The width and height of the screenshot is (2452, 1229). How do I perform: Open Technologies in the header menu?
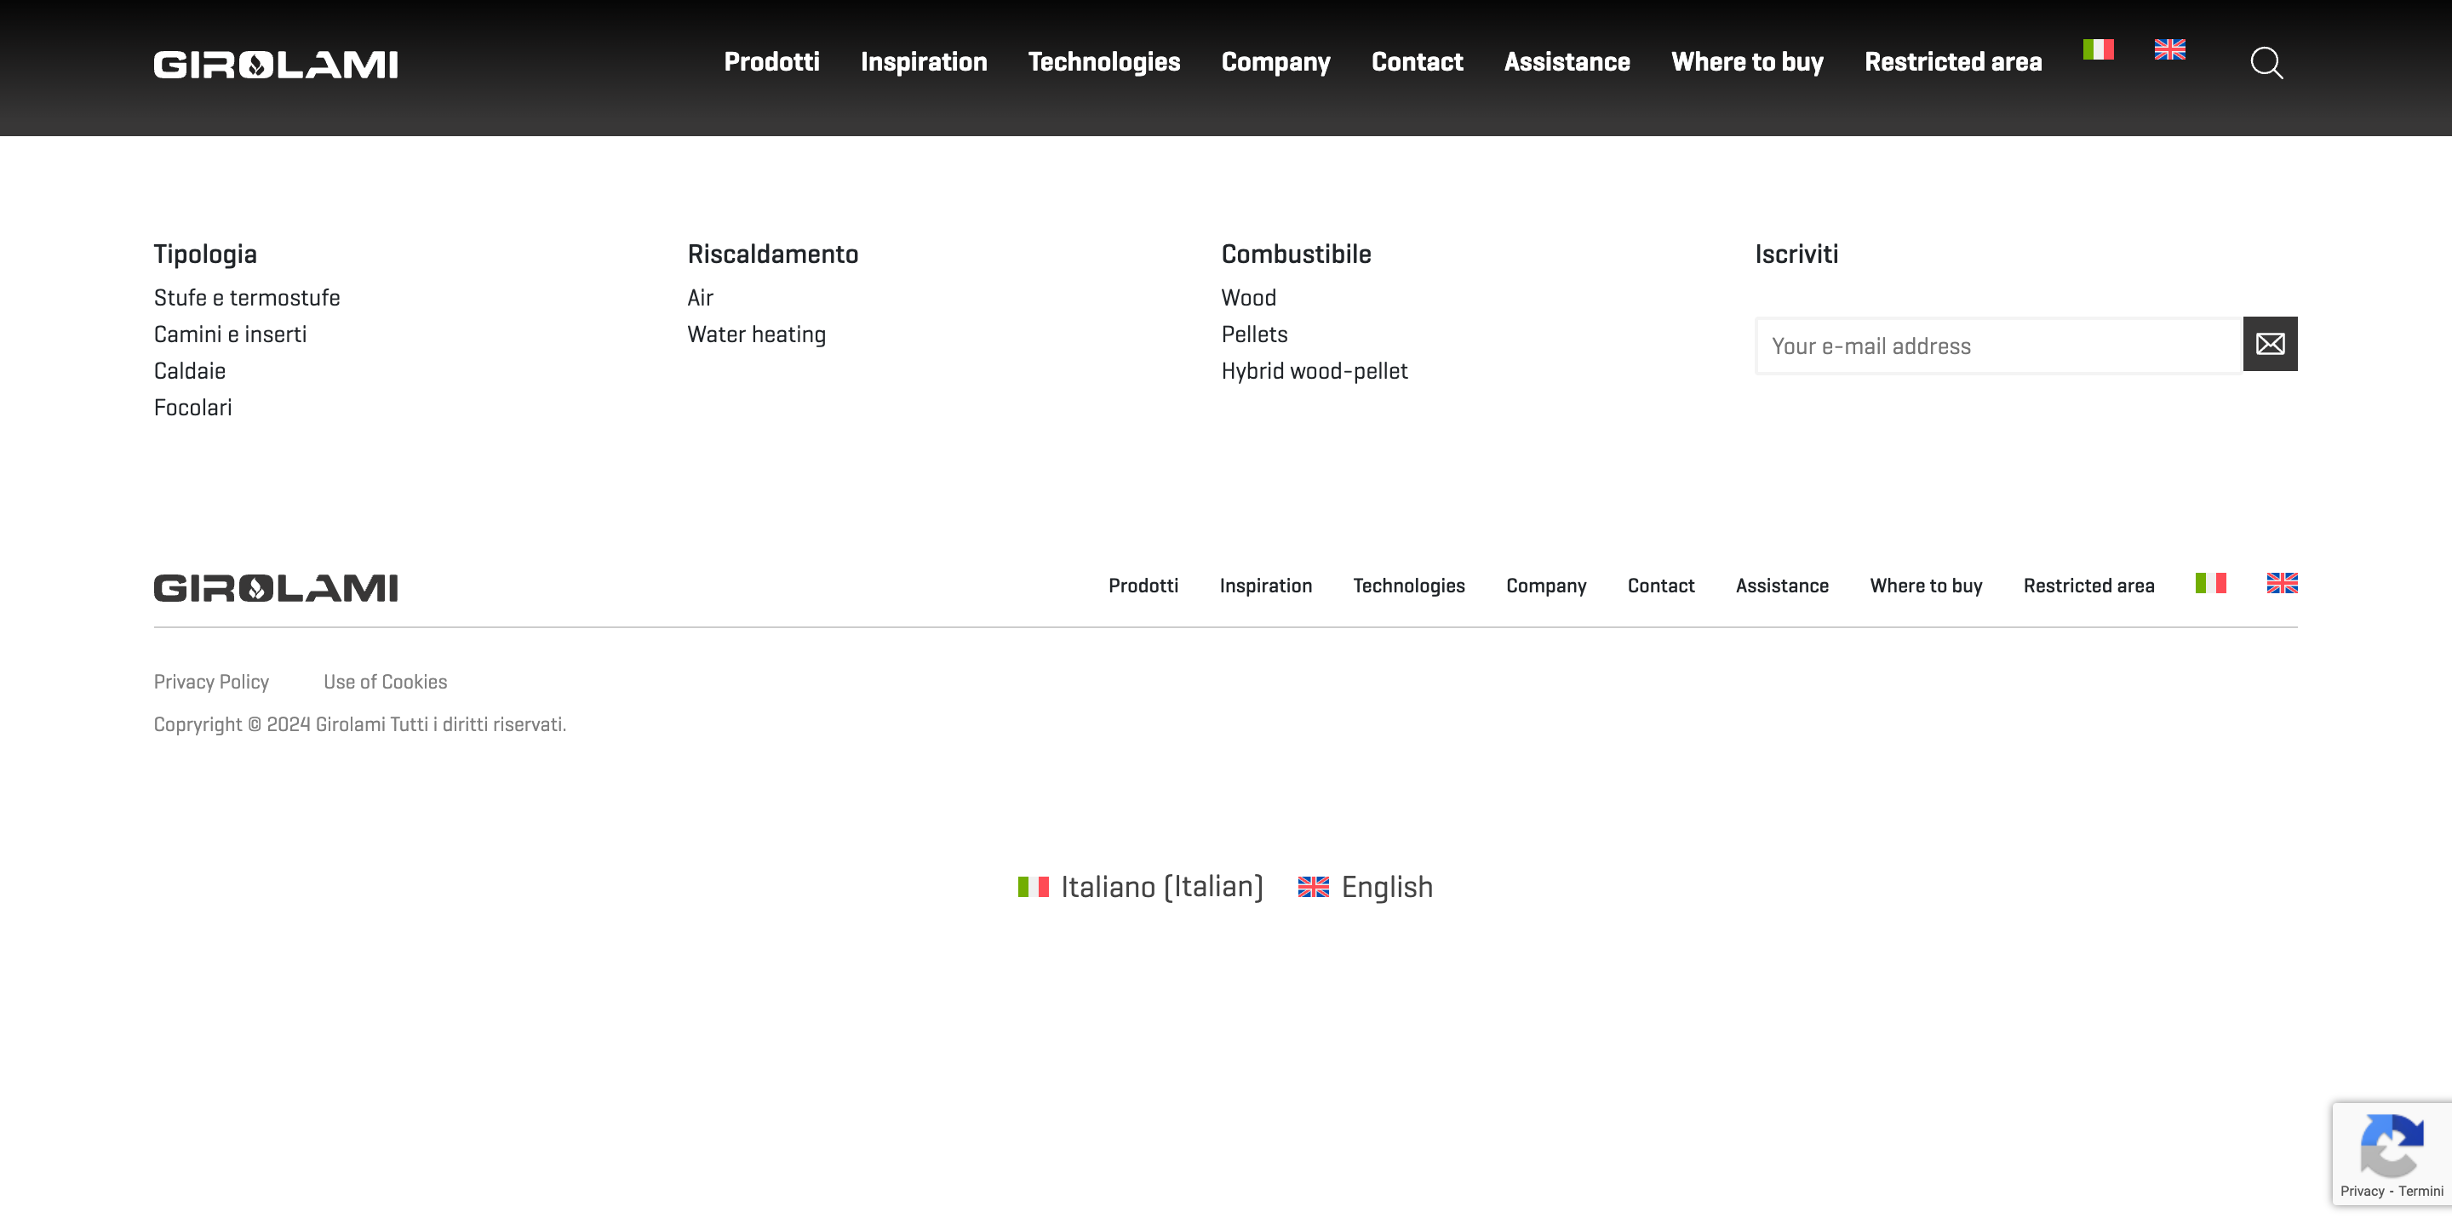point(1104,62)
